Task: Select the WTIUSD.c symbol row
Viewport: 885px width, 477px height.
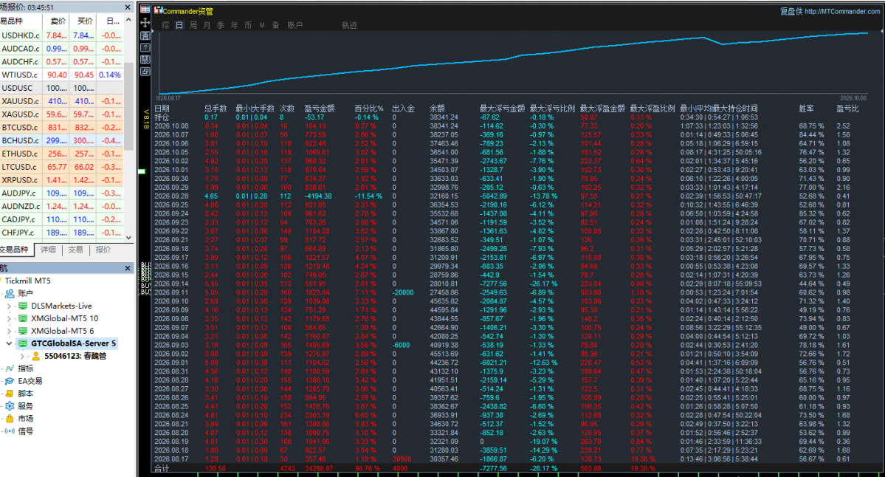Action: [61, 75]
